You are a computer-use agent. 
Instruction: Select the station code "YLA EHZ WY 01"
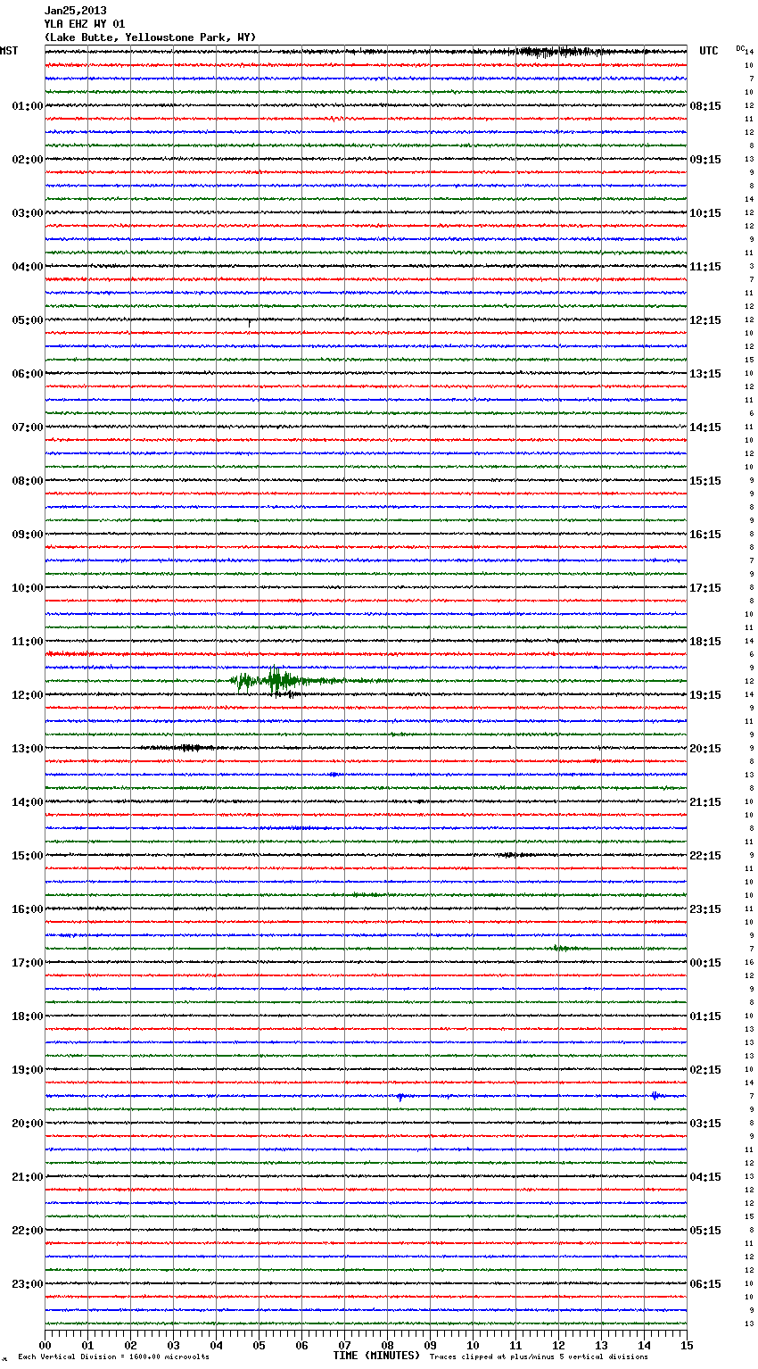click(x=85, y=24)
